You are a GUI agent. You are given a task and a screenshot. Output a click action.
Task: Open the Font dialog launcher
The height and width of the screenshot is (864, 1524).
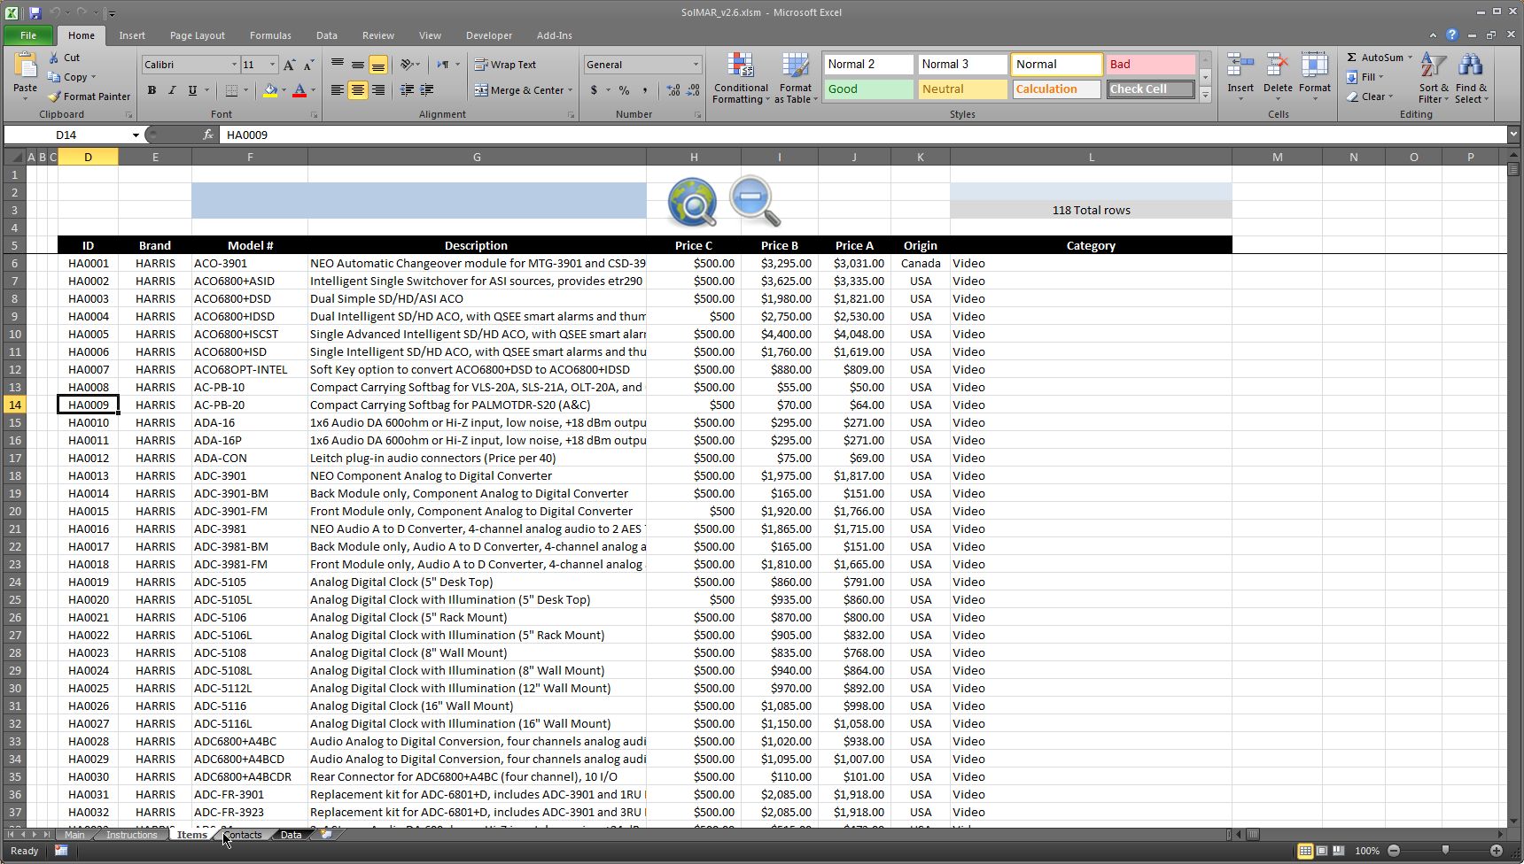(314, 115)
